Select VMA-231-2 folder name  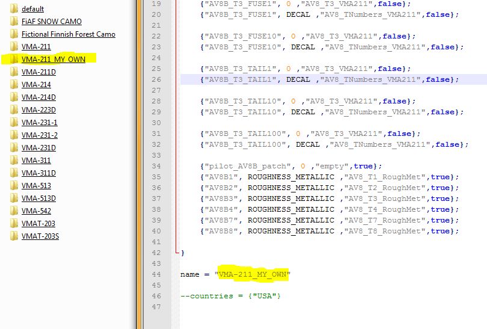point(40,135)
